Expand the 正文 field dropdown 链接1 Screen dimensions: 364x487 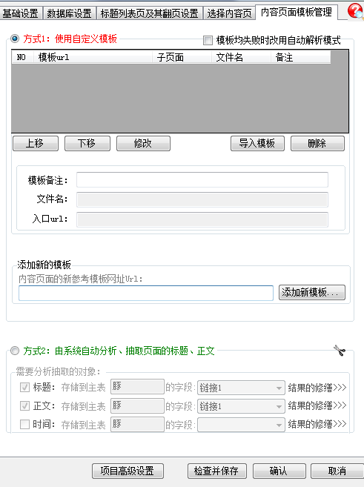point(241,406)
